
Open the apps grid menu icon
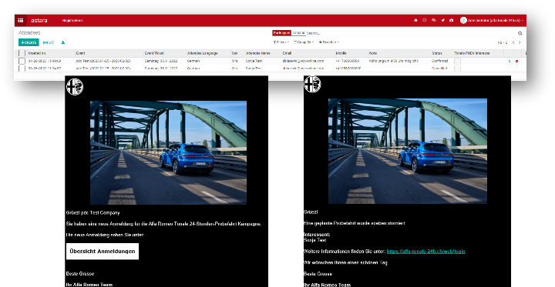(x=21, y=21)
